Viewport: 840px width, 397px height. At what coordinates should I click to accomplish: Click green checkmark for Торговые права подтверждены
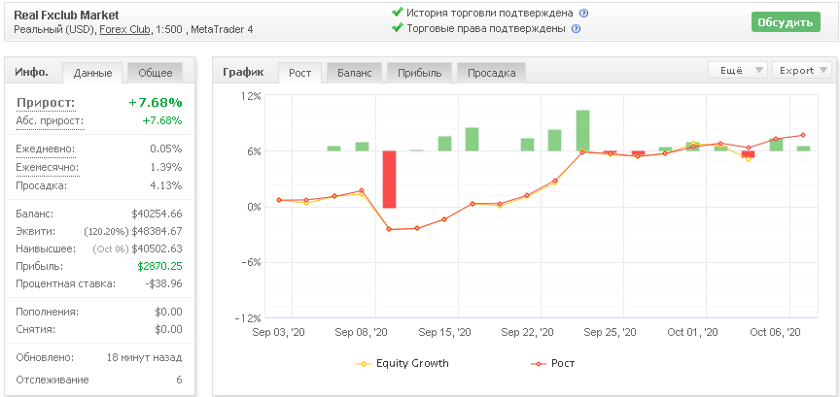(397, 28)
